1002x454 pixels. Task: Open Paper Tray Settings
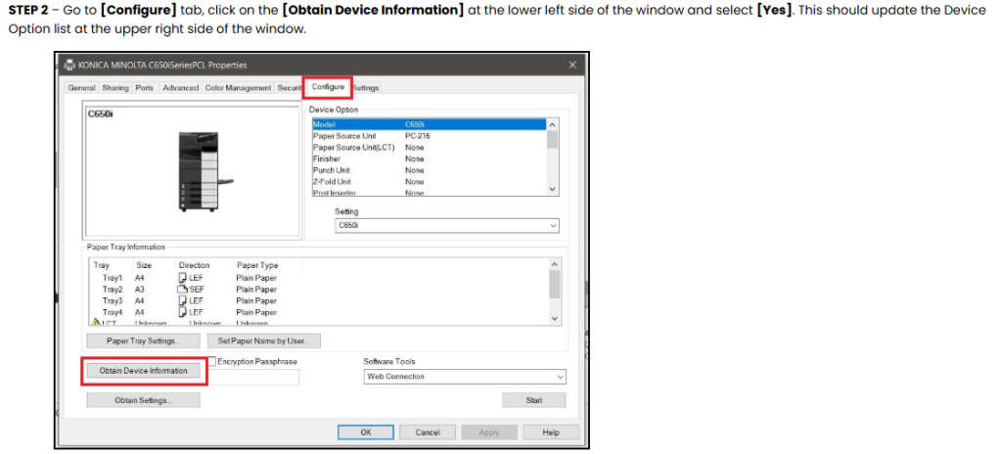pyautogui.click(x=144, y=340)
